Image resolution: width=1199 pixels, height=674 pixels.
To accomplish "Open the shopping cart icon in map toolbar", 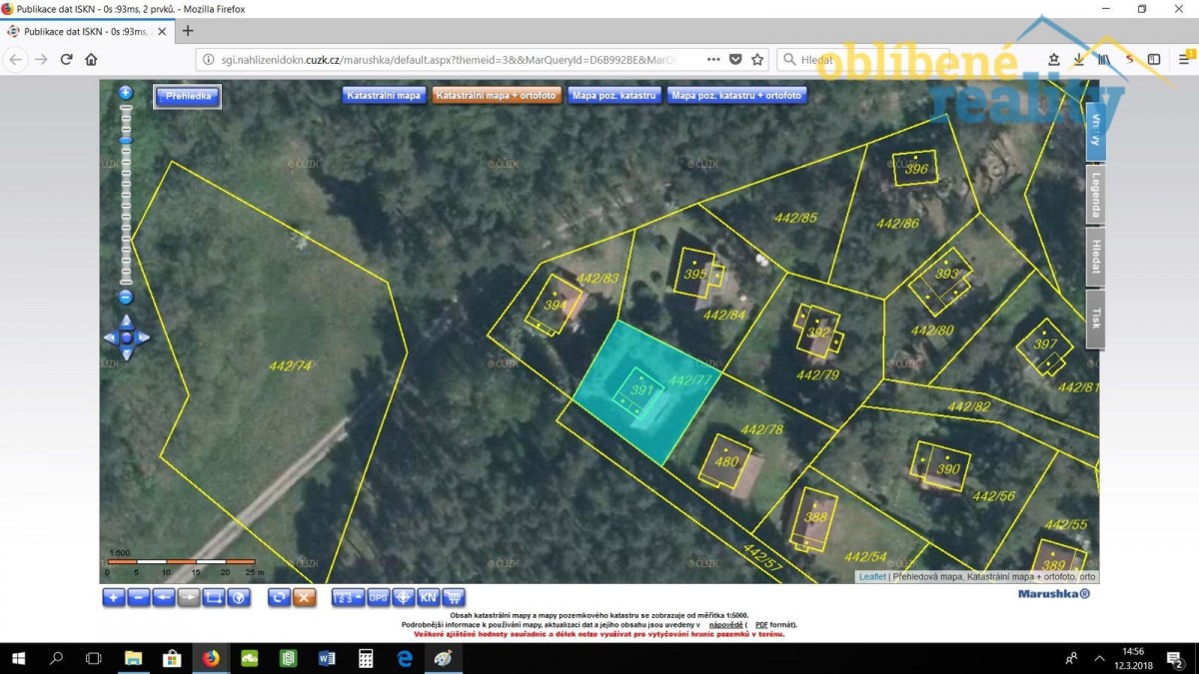I will coord(454,597).
